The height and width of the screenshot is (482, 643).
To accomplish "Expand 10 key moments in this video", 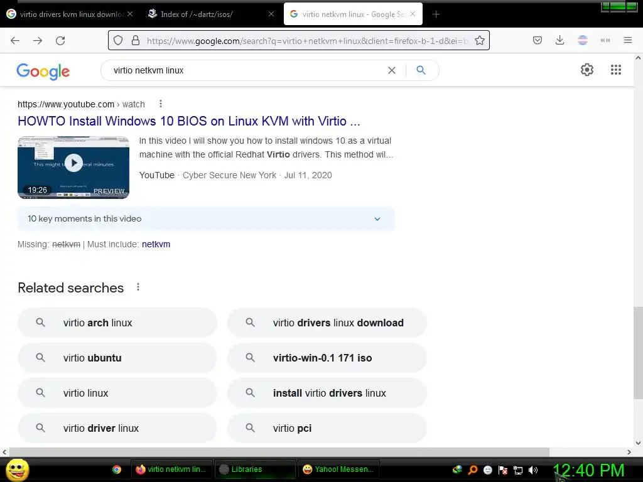I will pos(206,219).
